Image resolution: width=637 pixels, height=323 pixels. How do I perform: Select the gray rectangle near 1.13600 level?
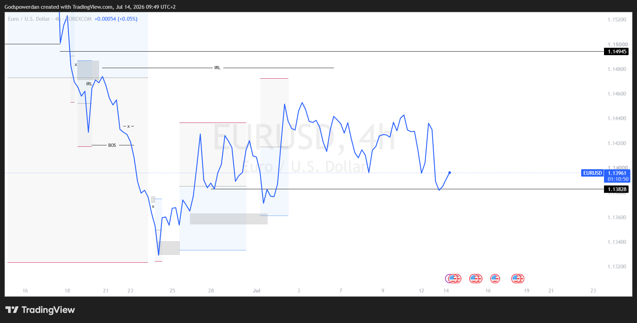[x=229, y=219]
